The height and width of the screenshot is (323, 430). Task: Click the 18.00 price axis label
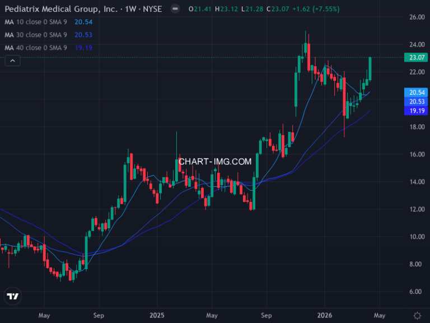click(417, 127)
